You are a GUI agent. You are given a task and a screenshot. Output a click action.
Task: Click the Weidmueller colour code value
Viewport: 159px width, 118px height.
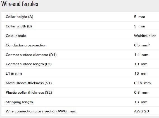[145, 36]
